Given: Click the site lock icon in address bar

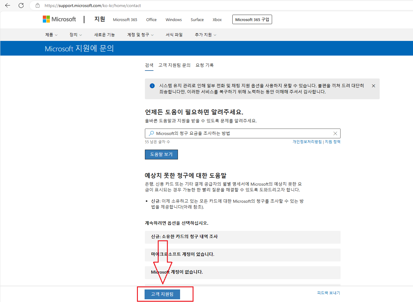Looking at the screenshot, I should tap(38, 5).
